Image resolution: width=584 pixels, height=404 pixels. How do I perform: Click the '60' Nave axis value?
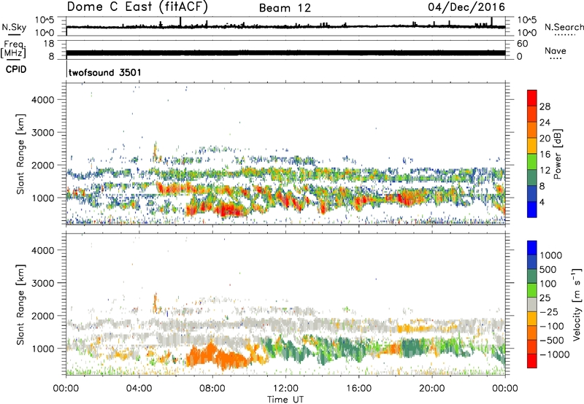(523, 44)
